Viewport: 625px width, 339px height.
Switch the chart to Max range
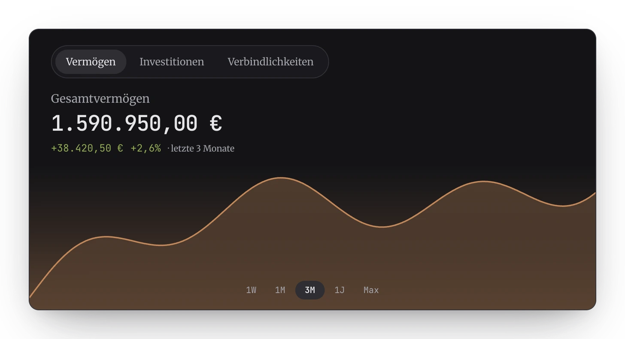(x=371, y=290)
